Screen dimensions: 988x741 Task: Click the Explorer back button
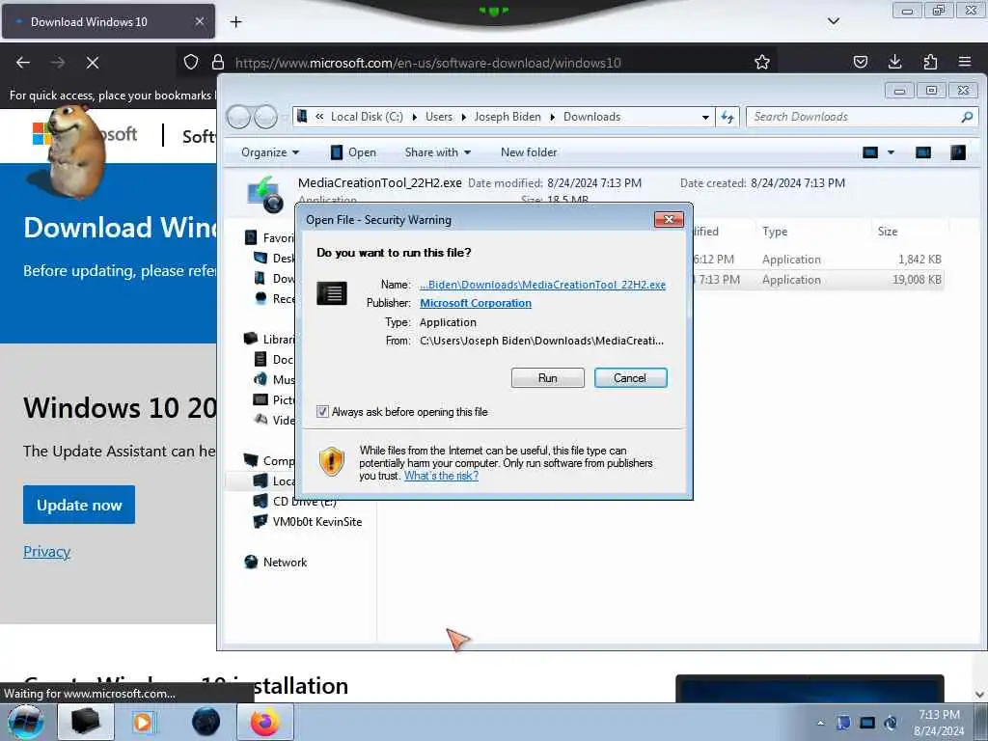click(x=239, y=117)
